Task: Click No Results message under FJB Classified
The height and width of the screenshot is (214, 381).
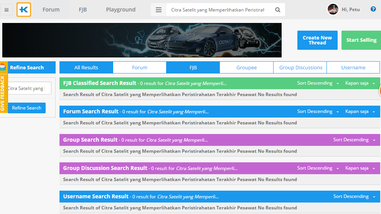Action: (180, 95)
